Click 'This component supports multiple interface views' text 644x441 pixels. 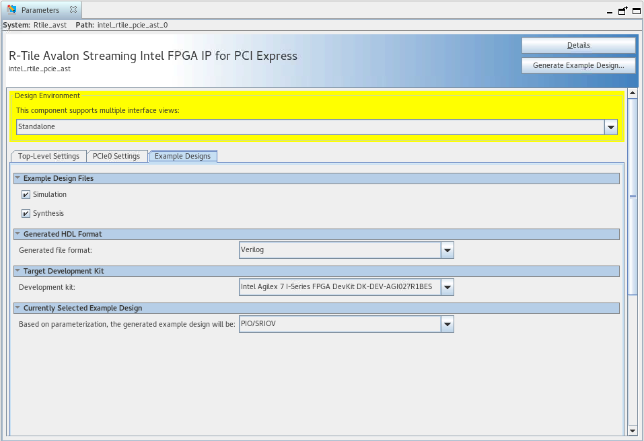[x=98, y=110]
